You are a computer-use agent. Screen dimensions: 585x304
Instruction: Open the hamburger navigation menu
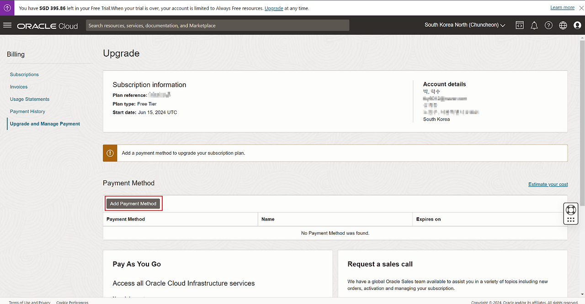(x=7, y=25)
